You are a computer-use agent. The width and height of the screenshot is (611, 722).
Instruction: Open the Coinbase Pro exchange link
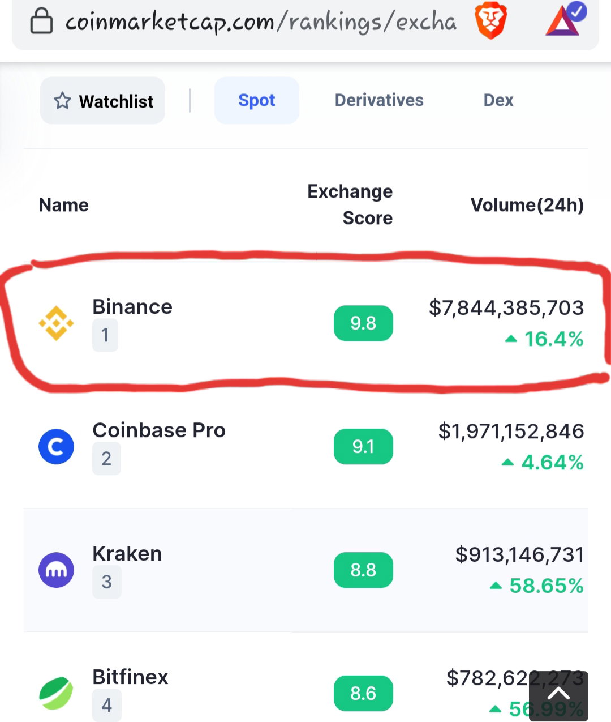(x=159, y=430)
